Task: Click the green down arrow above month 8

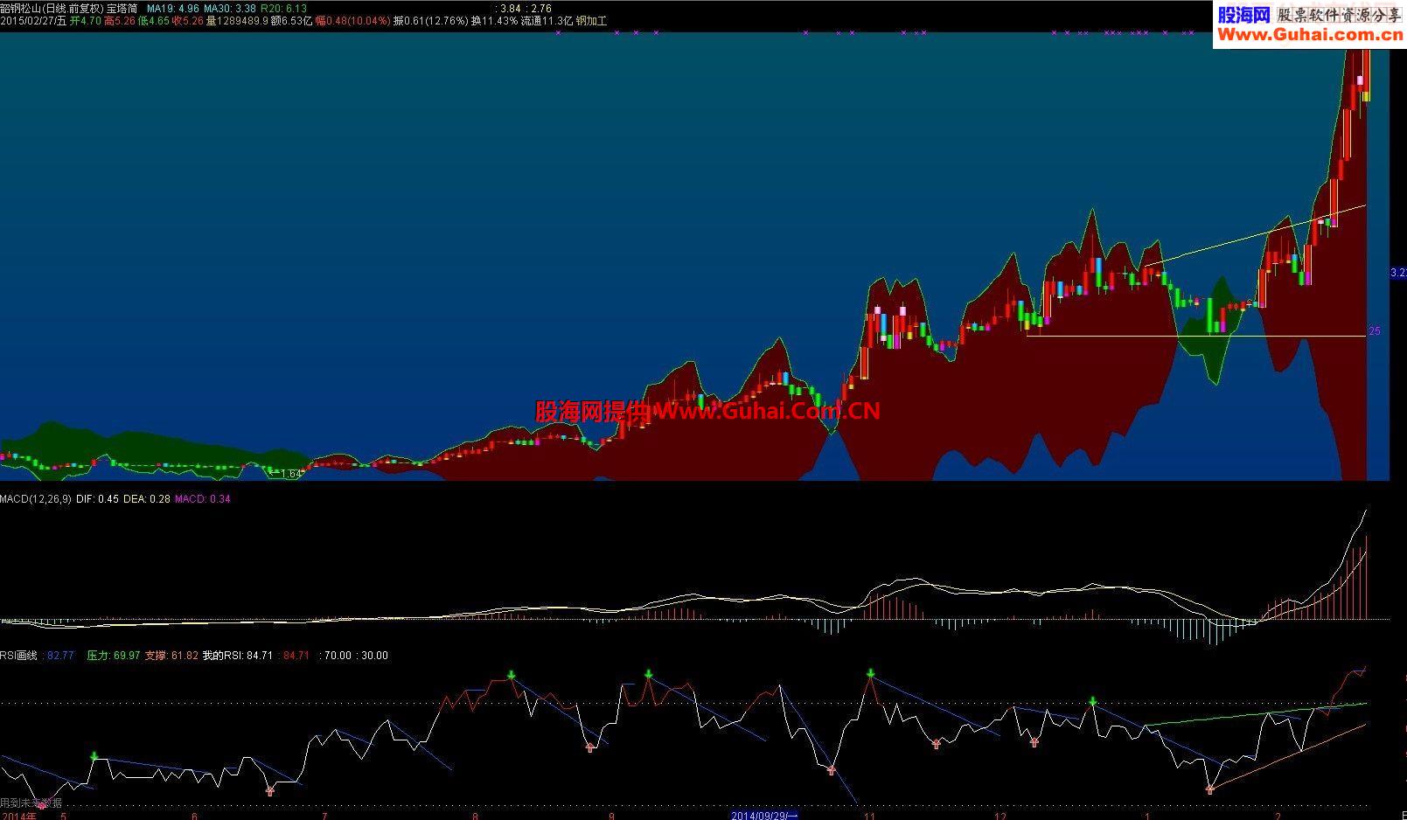Action: point(512,675)
